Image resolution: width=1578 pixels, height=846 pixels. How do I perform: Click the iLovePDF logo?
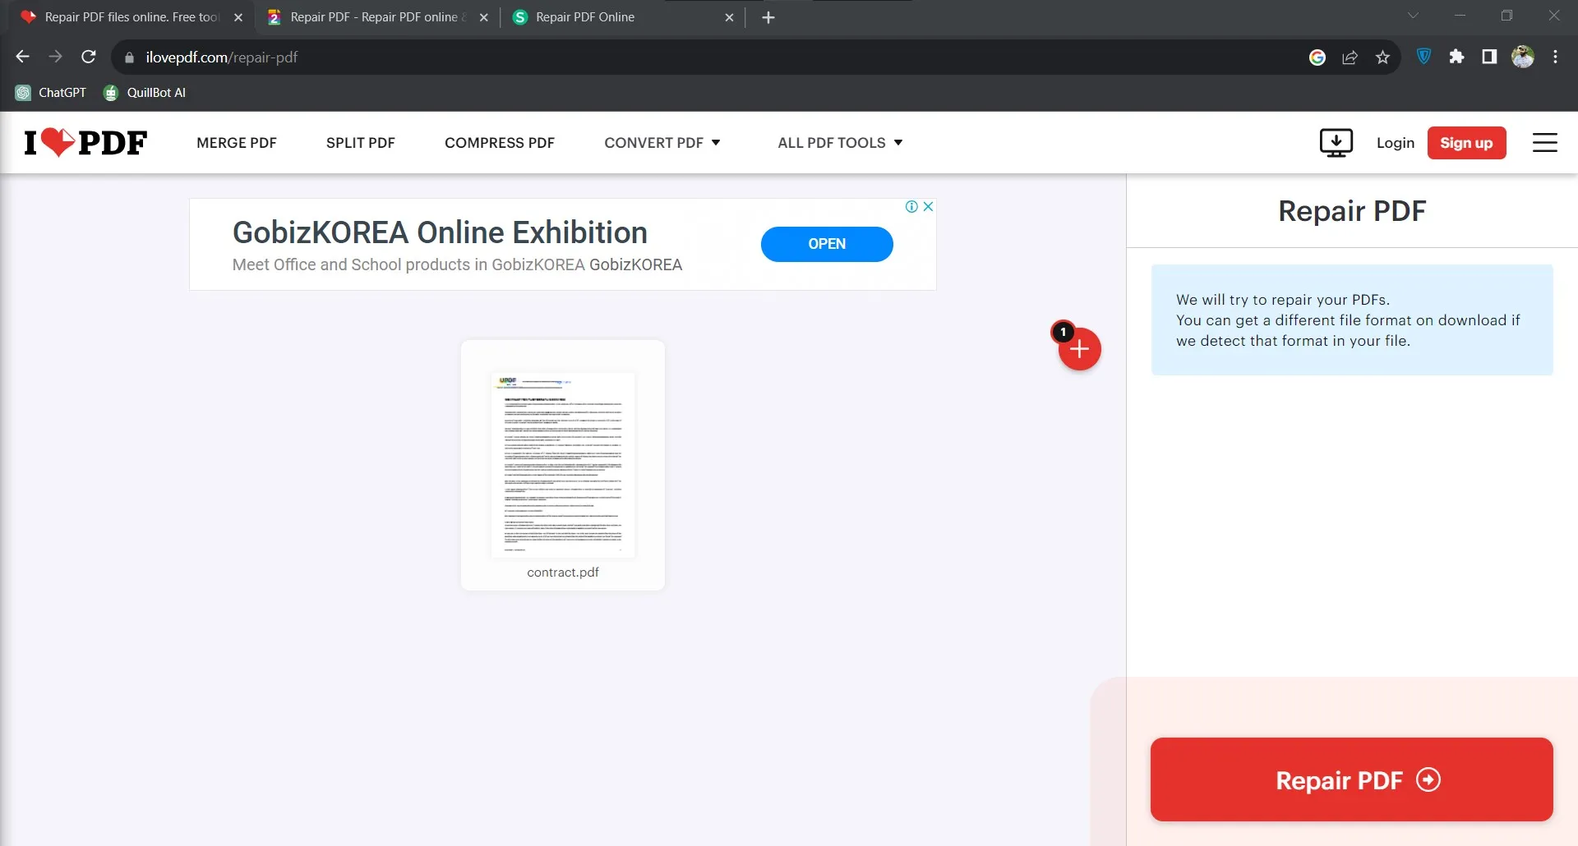[85, 143]
